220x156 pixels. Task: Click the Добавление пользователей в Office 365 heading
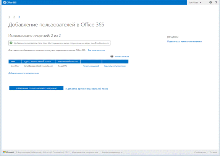click(x=56, y=25)
